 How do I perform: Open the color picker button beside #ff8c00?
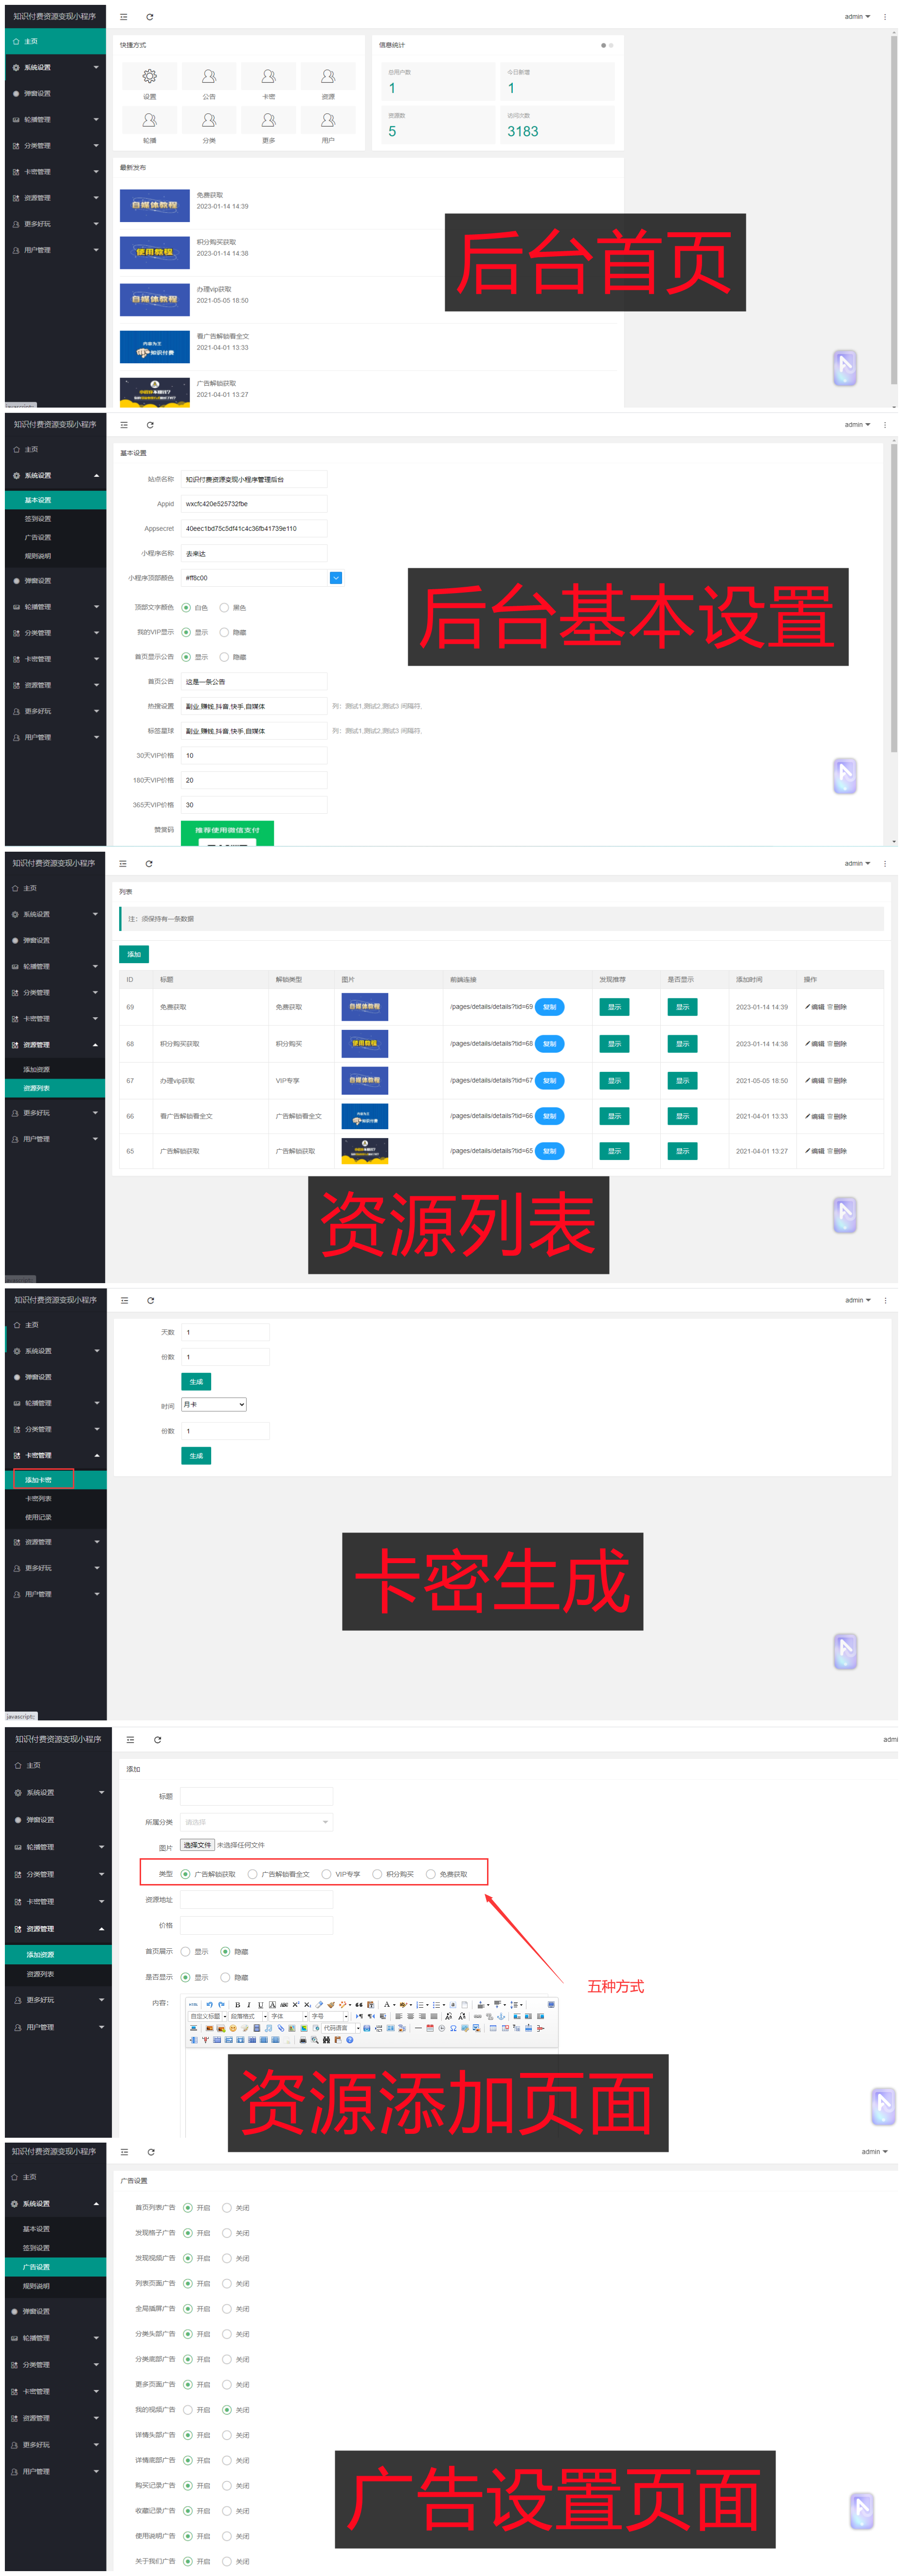point(336,578)
